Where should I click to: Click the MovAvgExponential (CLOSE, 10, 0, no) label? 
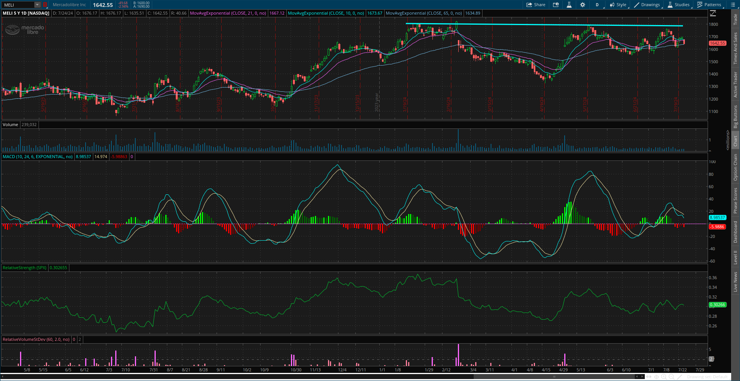[x=326, y=13]
